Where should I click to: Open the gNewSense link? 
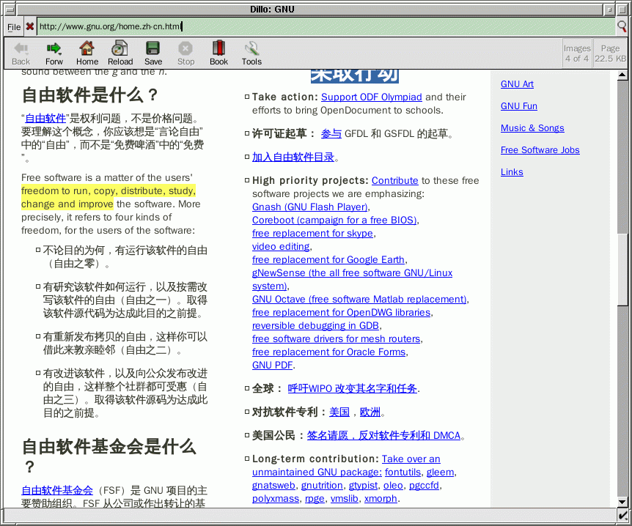pos(352,273)
